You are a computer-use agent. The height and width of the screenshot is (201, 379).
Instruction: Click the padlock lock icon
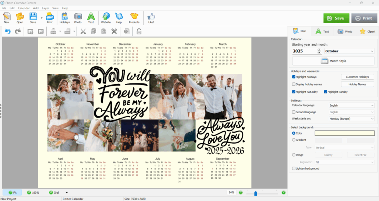click(x=139, y=32)
